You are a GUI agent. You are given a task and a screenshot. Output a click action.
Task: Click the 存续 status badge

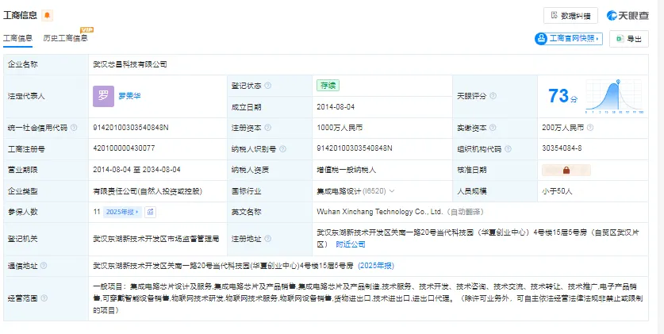pyautogui.click(x=328, y=86)
